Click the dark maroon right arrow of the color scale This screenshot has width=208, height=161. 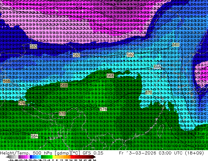click(x=94, y=157)
